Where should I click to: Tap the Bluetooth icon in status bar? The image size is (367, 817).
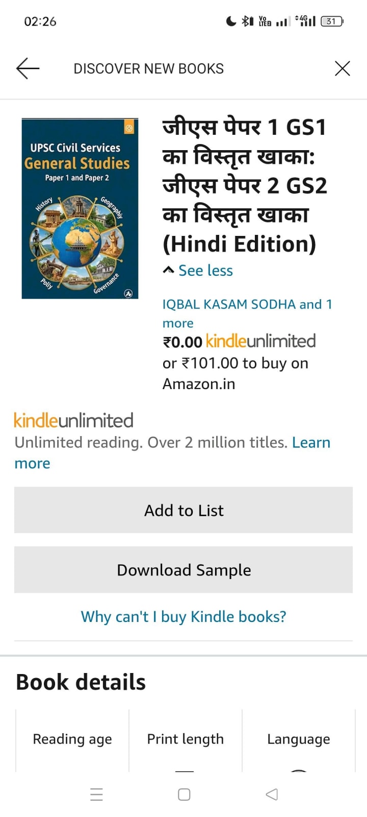[x=246, y=21]
